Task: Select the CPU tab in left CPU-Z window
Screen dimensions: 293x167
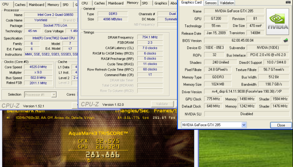Action: click(5, 4)
